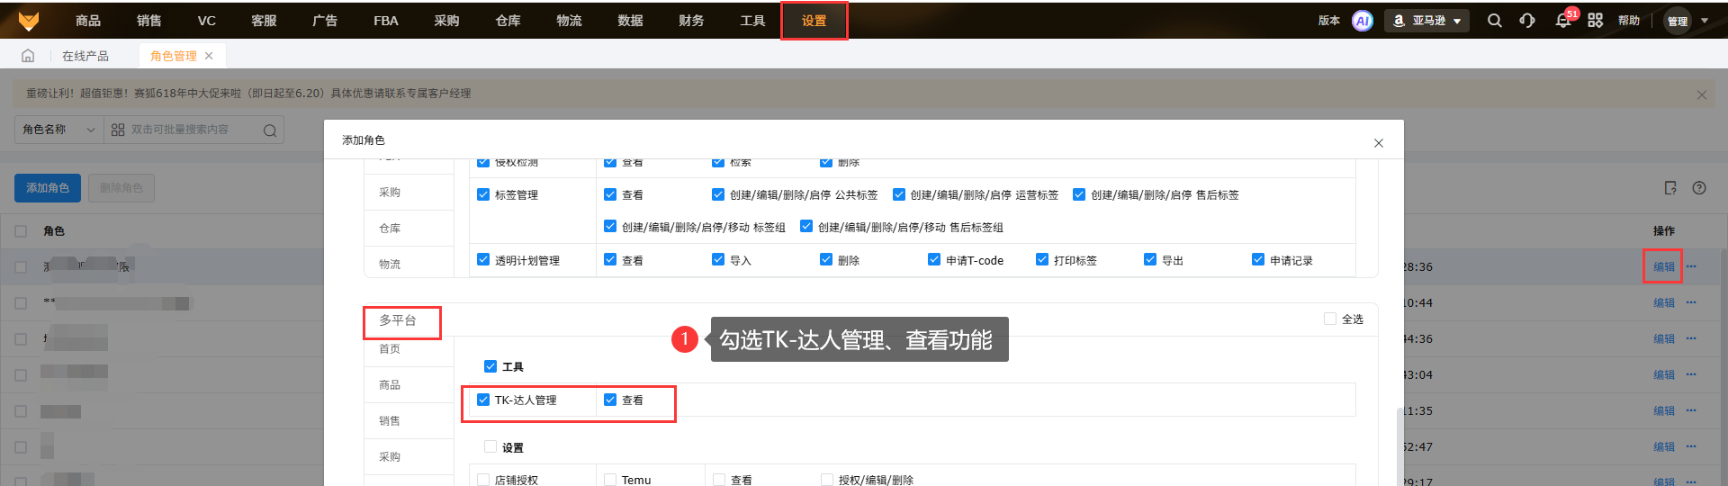Select all roles via header checkbox
The width and height of the screenshot is (1728, 486).
[21, 231]
